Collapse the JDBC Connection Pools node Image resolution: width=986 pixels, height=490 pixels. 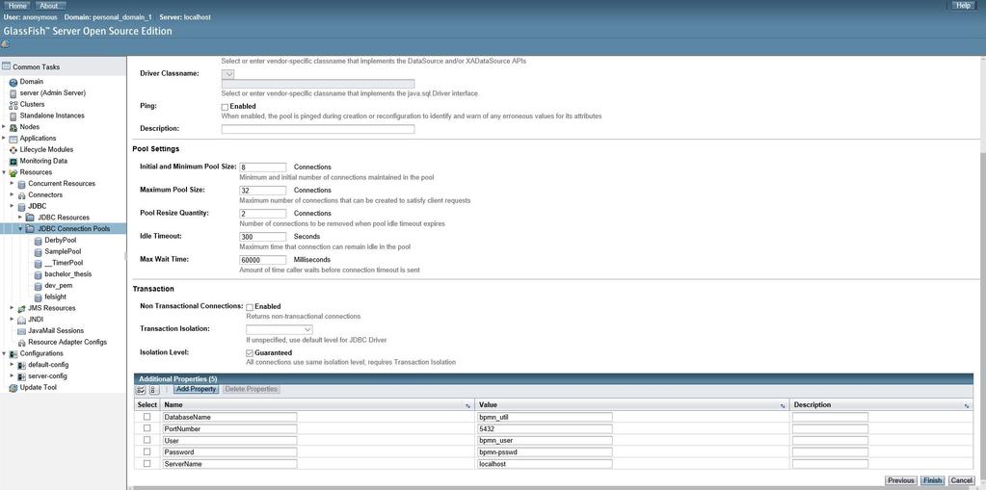[x=21, y=229]
